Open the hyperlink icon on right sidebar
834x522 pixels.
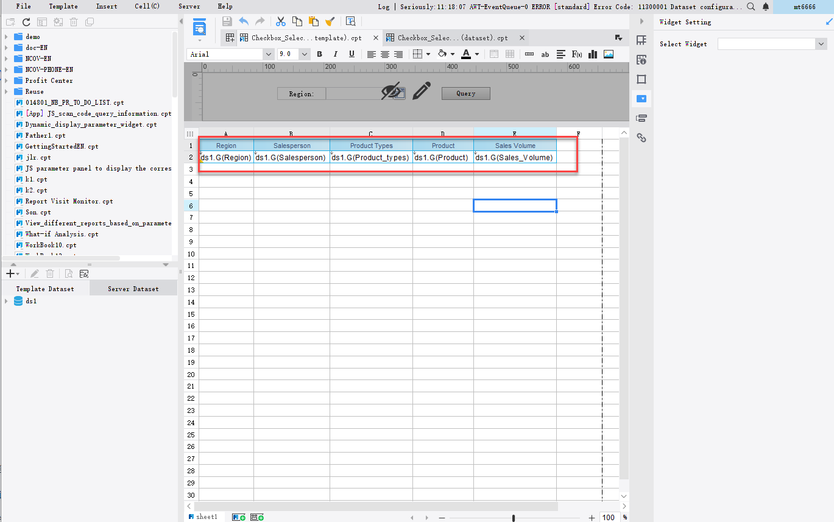click(640, 138)
